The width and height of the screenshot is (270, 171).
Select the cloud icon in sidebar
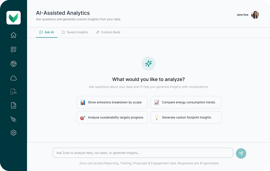coord(13,78)
